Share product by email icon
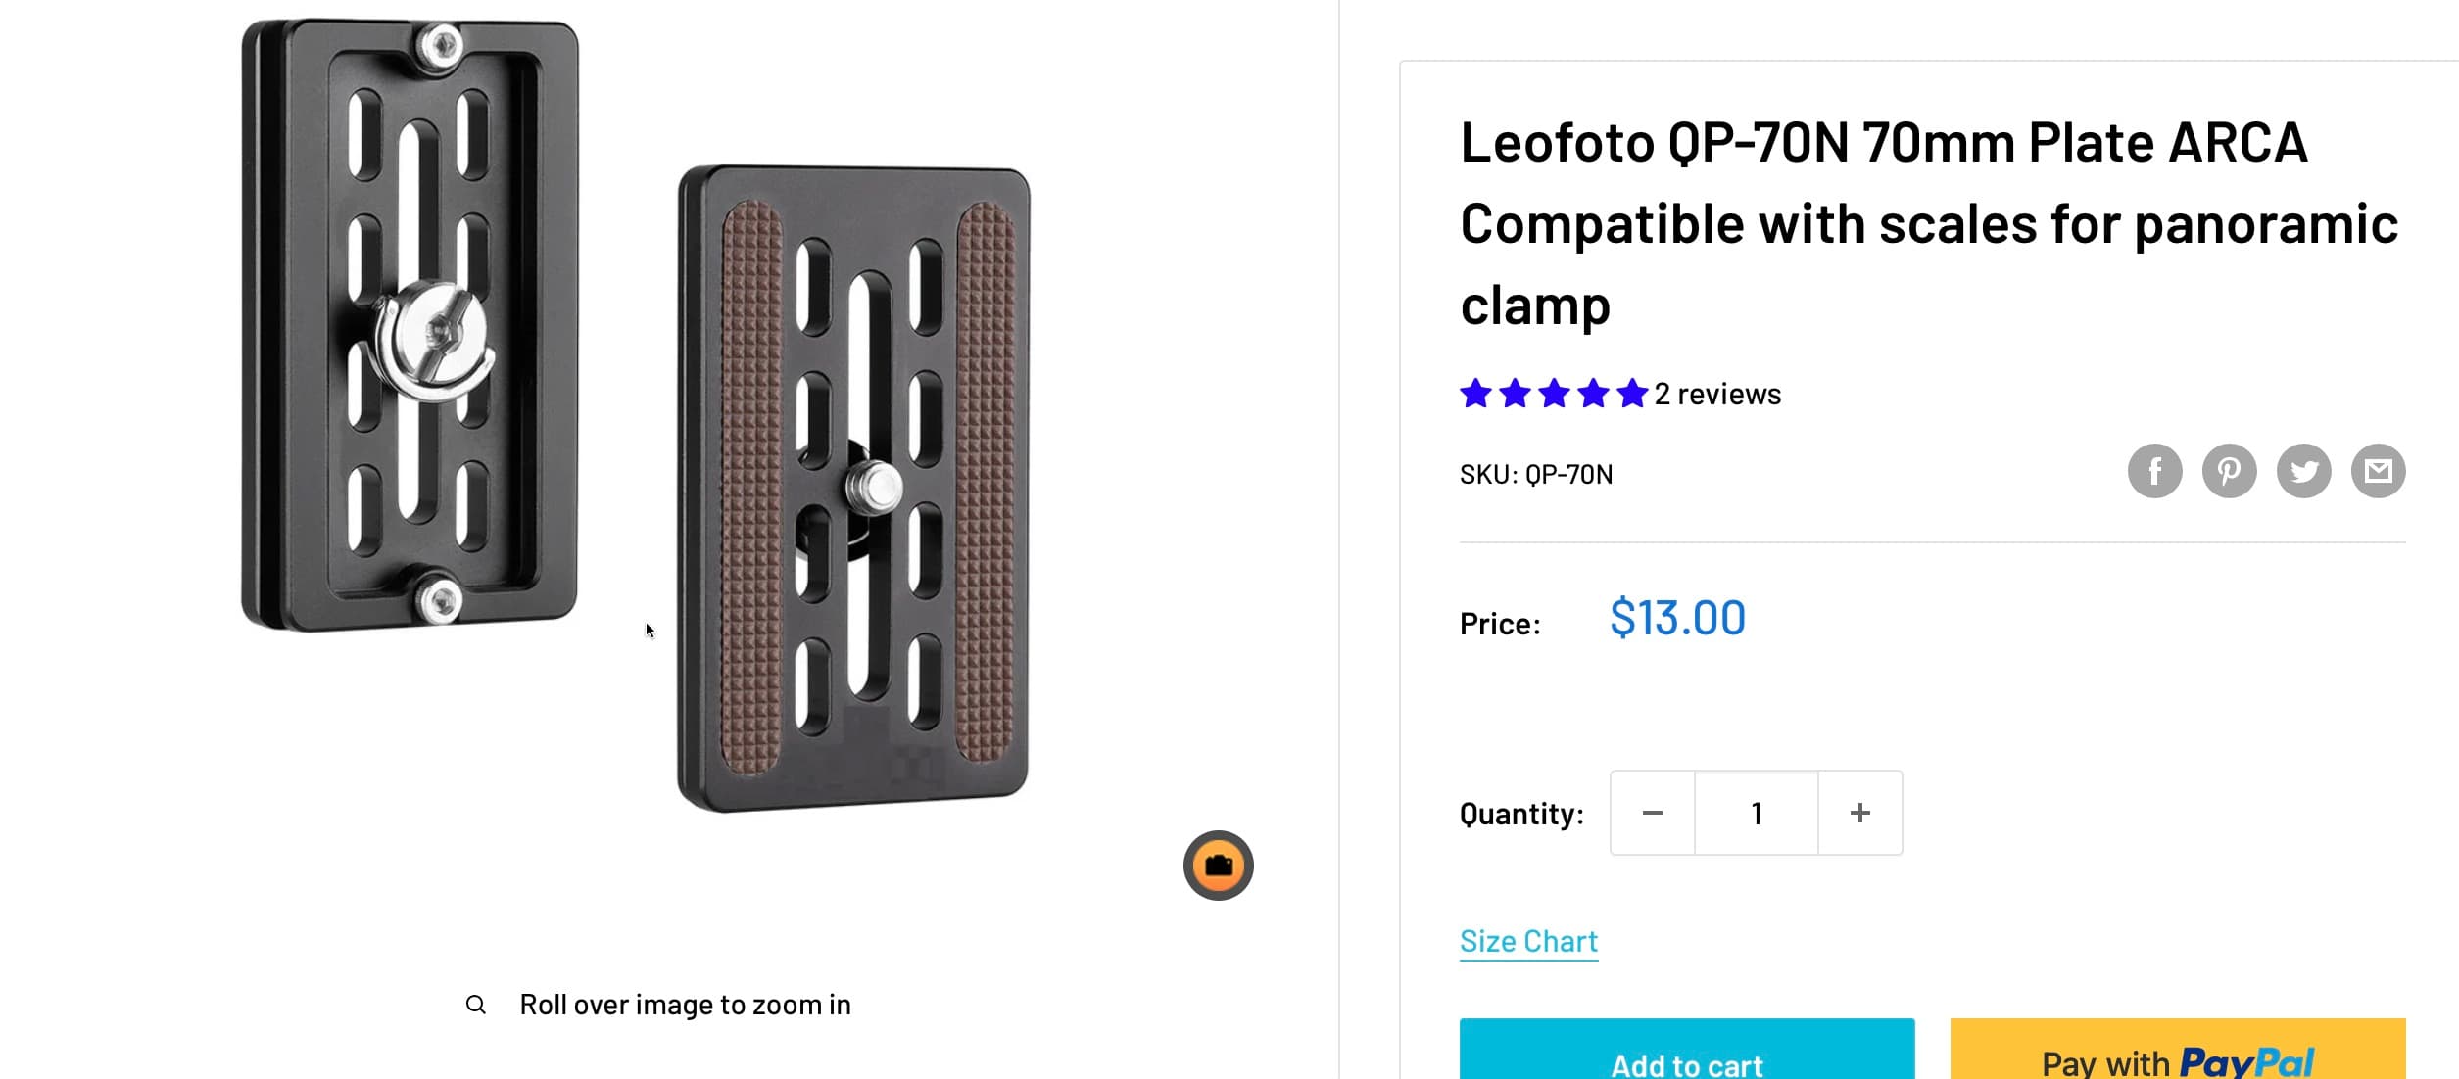The image size is (2459, 1079). coord(2378,471)
